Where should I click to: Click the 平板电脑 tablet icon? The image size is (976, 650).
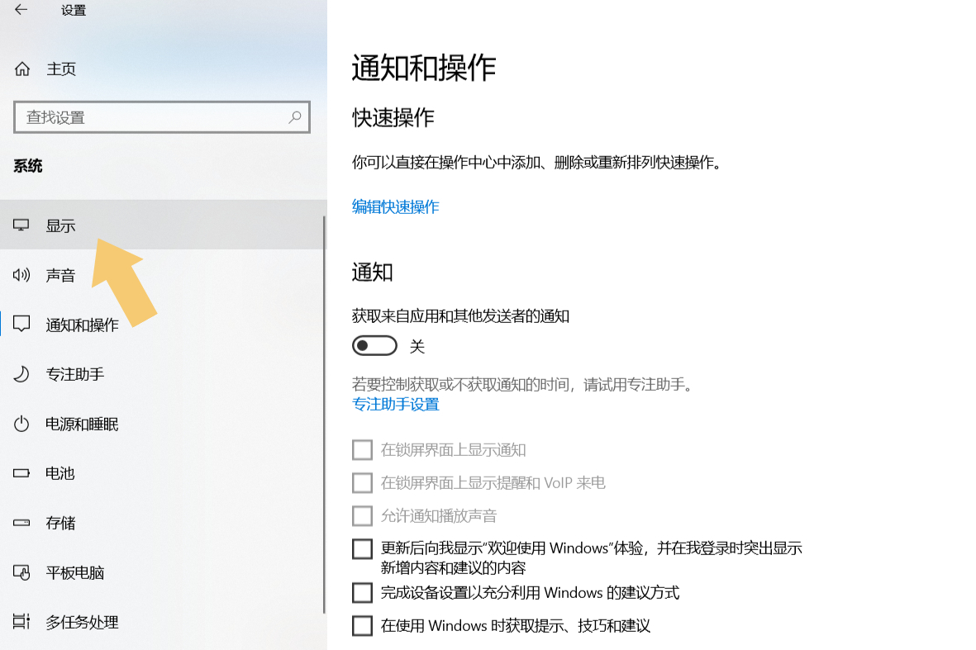[x=20, y=572]
